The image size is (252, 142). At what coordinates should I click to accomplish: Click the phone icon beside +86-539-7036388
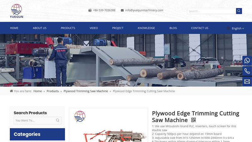[90, 10]
